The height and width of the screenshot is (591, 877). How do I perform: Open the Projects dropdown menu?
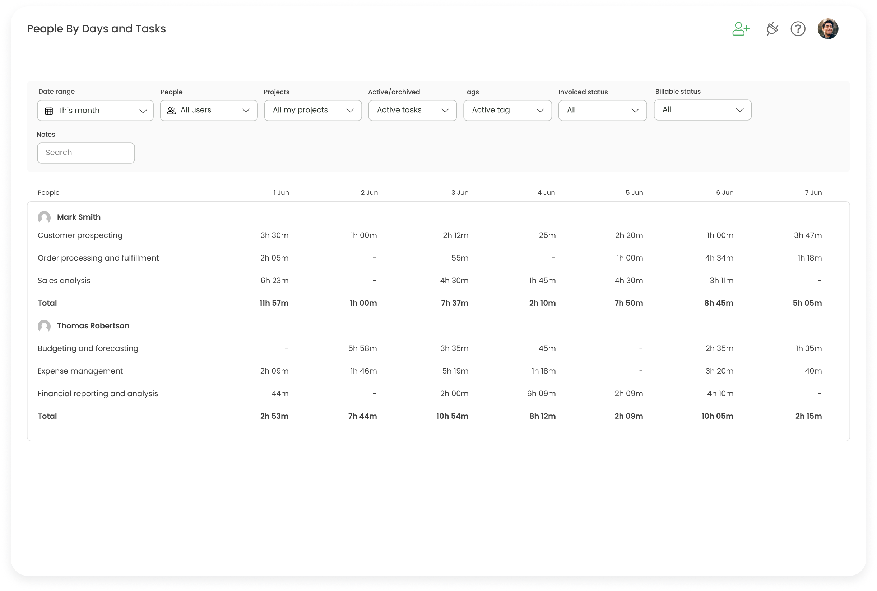pyautogui.click(x=311, y=110)
